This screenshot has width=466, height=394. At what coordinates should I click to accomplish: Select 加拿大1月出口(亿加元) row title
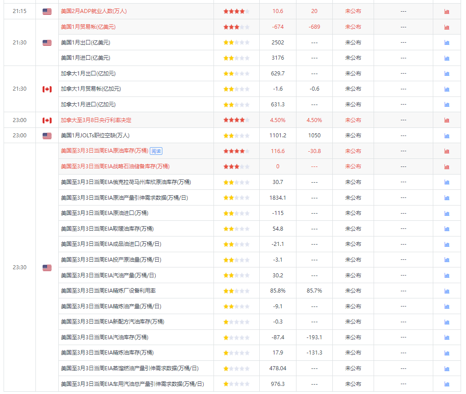pos(88,74)
